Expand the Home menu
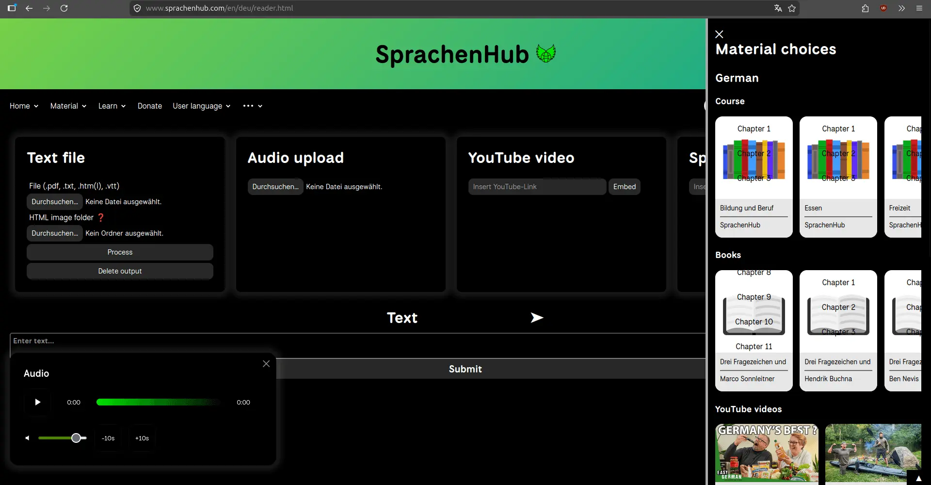Screen dimensions: 931x485 pos(24,106)
